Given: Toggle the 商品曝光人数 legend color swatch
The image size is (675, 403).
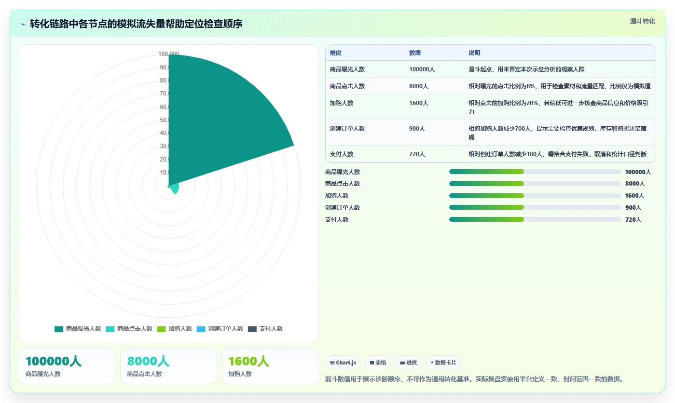Looking at the screenshot, I should click(59, 329).
